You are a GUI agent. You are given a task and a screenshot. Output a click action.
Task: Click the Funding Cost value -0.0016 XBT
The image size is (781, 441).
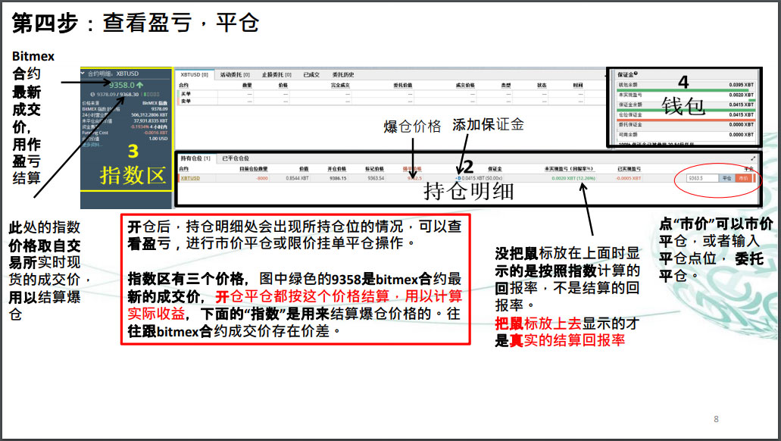point(155,133)
